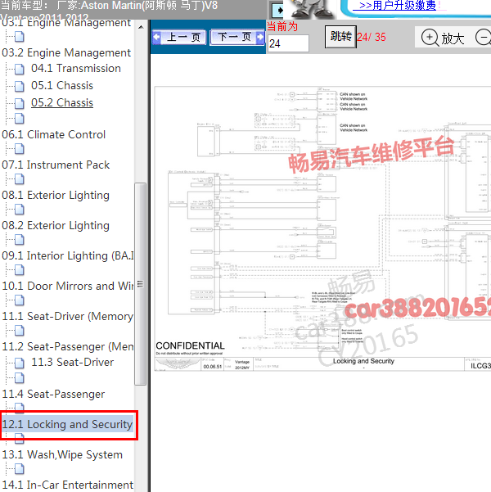Viewport: 491px width, 492px height.
Task: Open 06.1 Climate Control entry
Action: tap(54, 134)
